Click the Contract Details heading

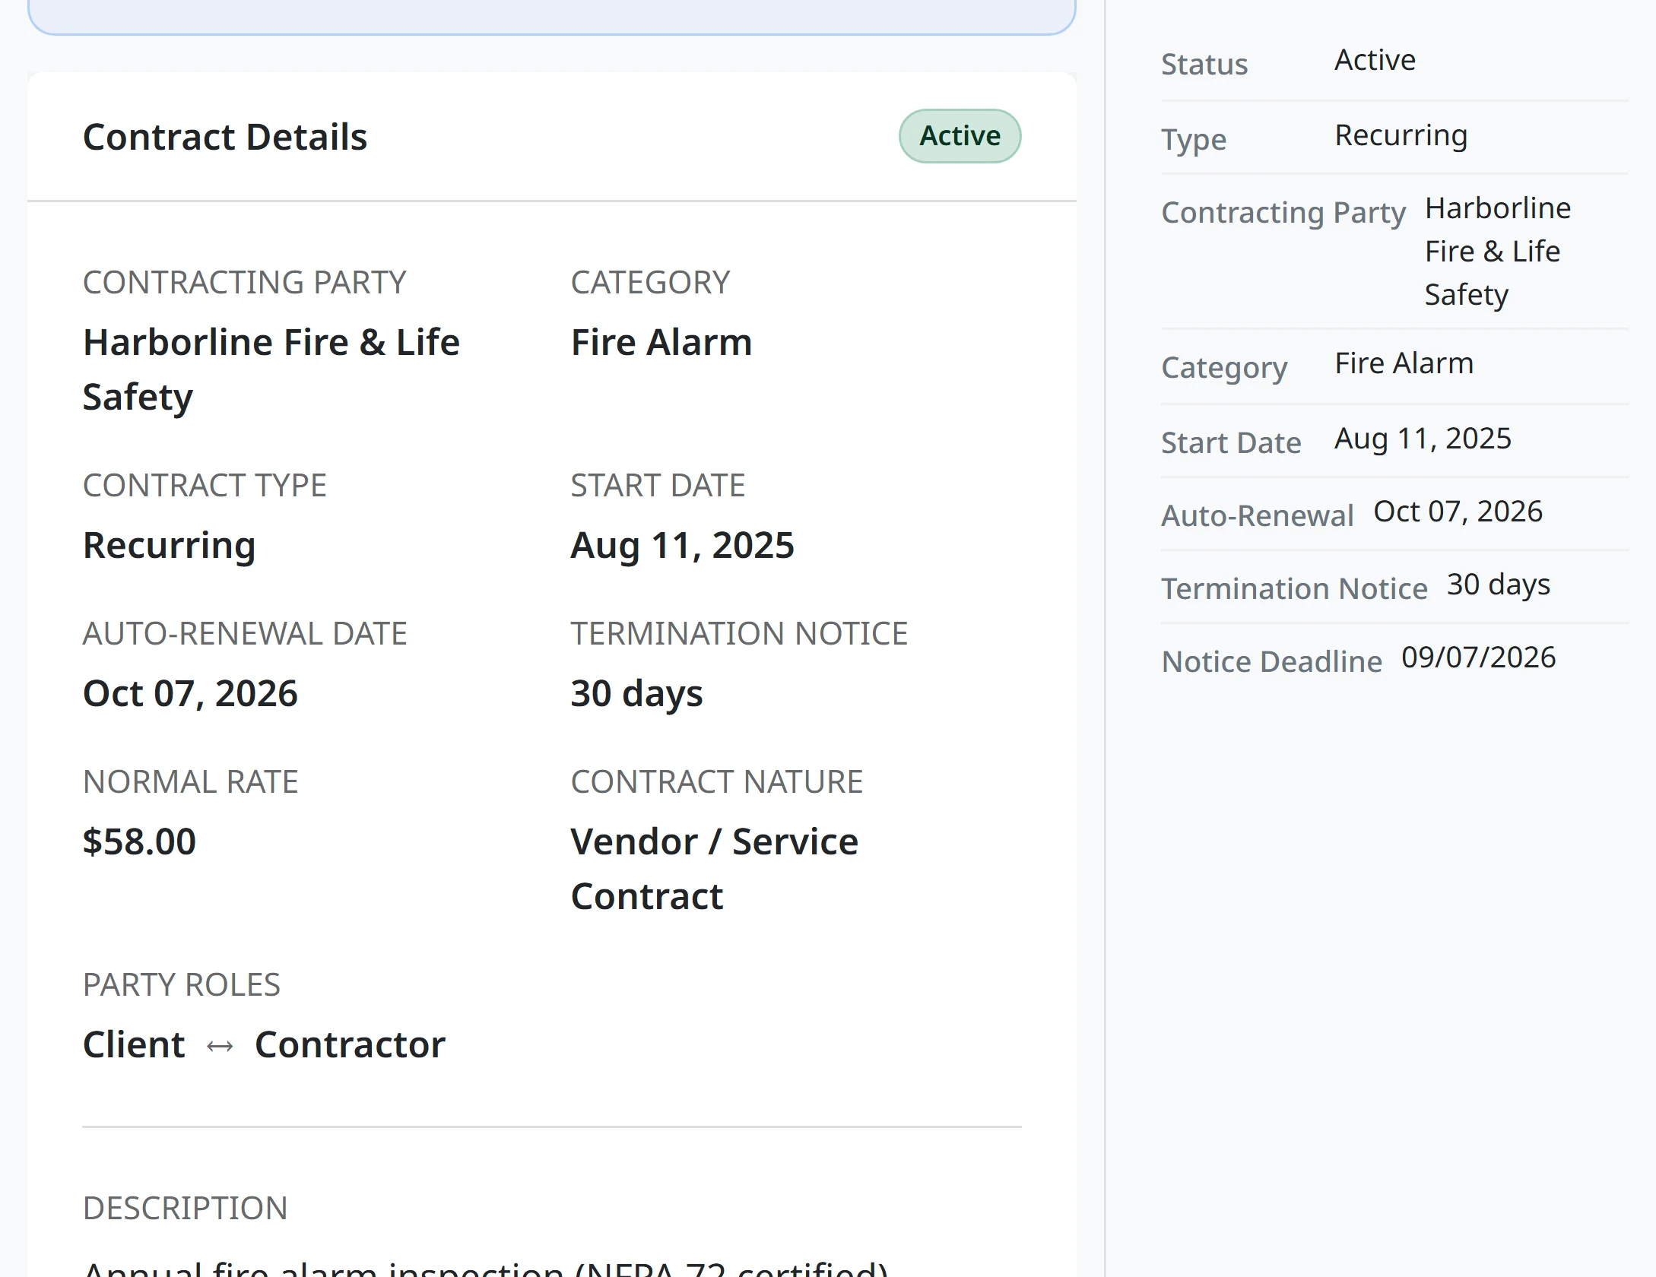[225, 138]
